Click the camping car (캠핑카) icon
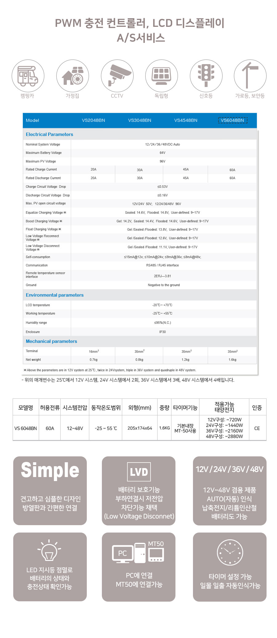Screen dimensions: 277x638 28,76
